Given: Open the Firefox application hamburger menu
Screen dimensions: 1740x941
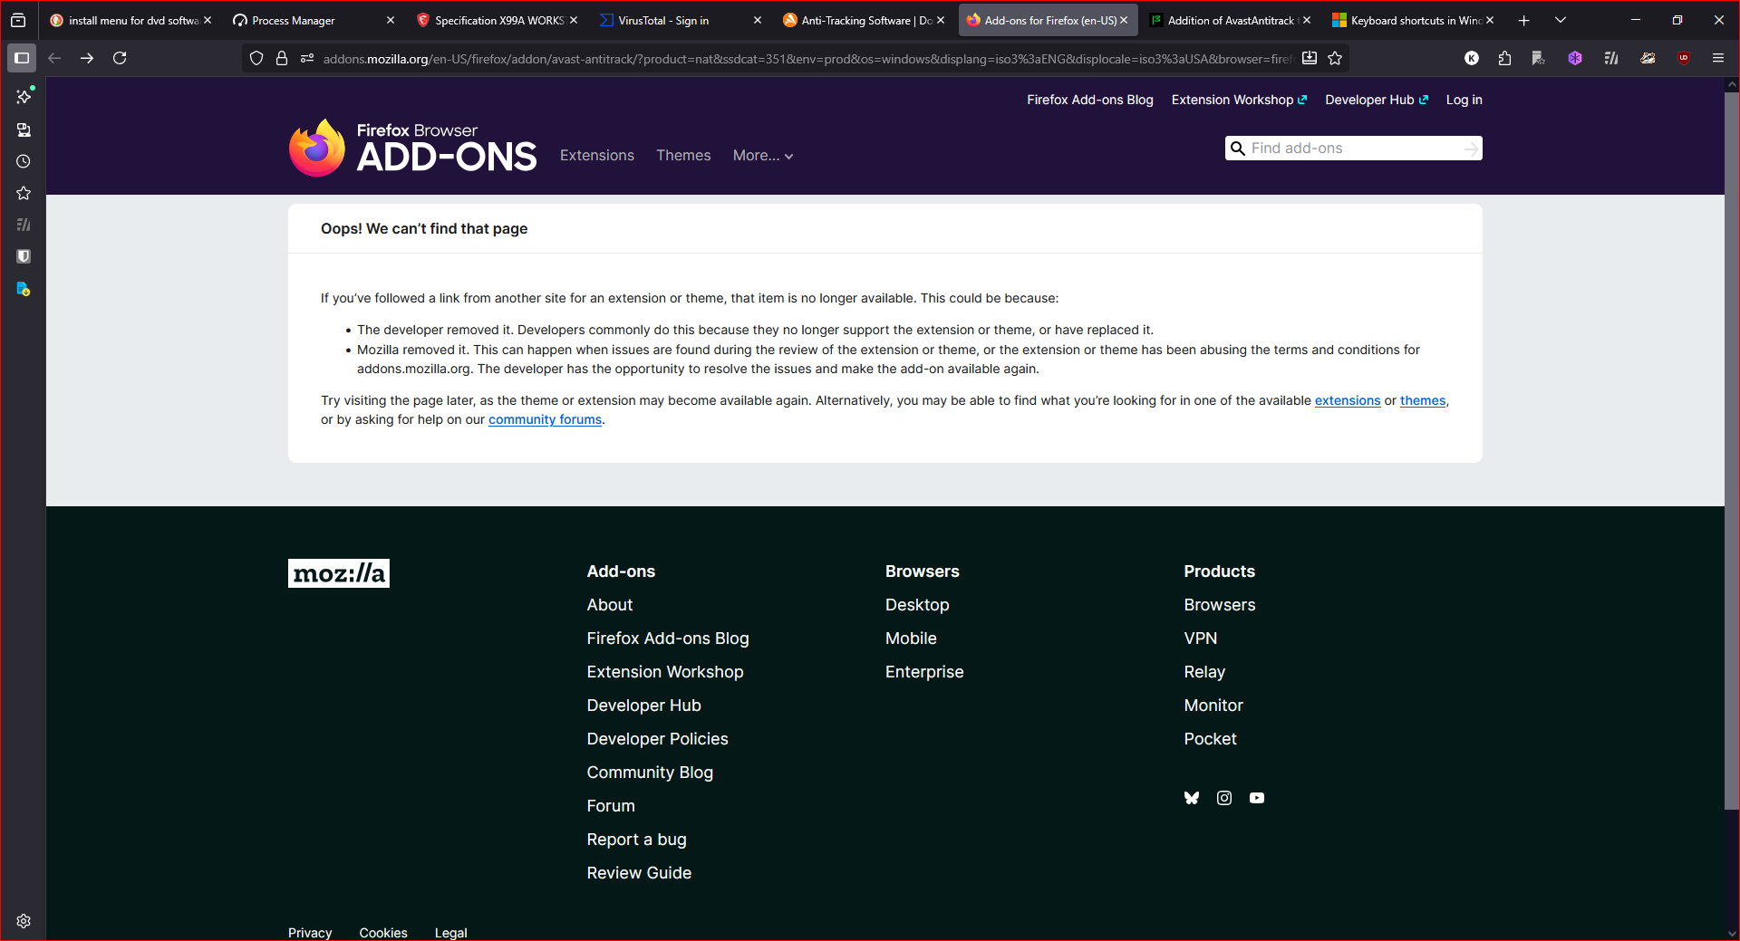Looking at the screenshot, I should pos(1717,58).
